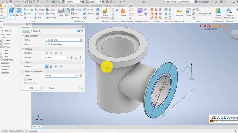Click the Draft tool
The height and width of the screenshot is (133, 238).
pyautogui.click(x=75, y=18)
